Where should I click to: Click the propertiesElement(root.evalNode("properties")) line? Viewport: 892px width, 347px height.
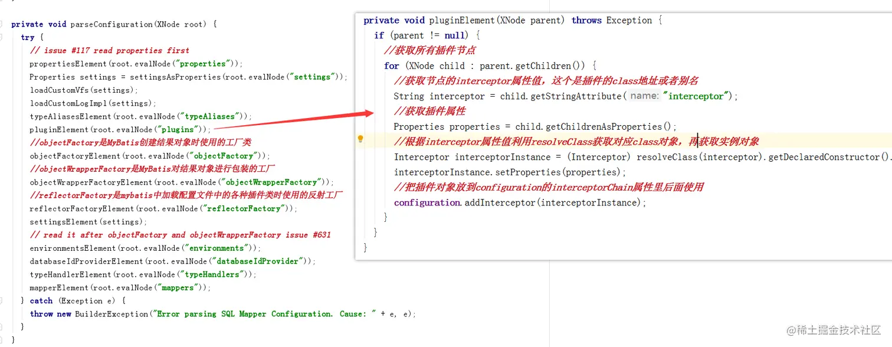pyautogui.click(x=136, y=64)
